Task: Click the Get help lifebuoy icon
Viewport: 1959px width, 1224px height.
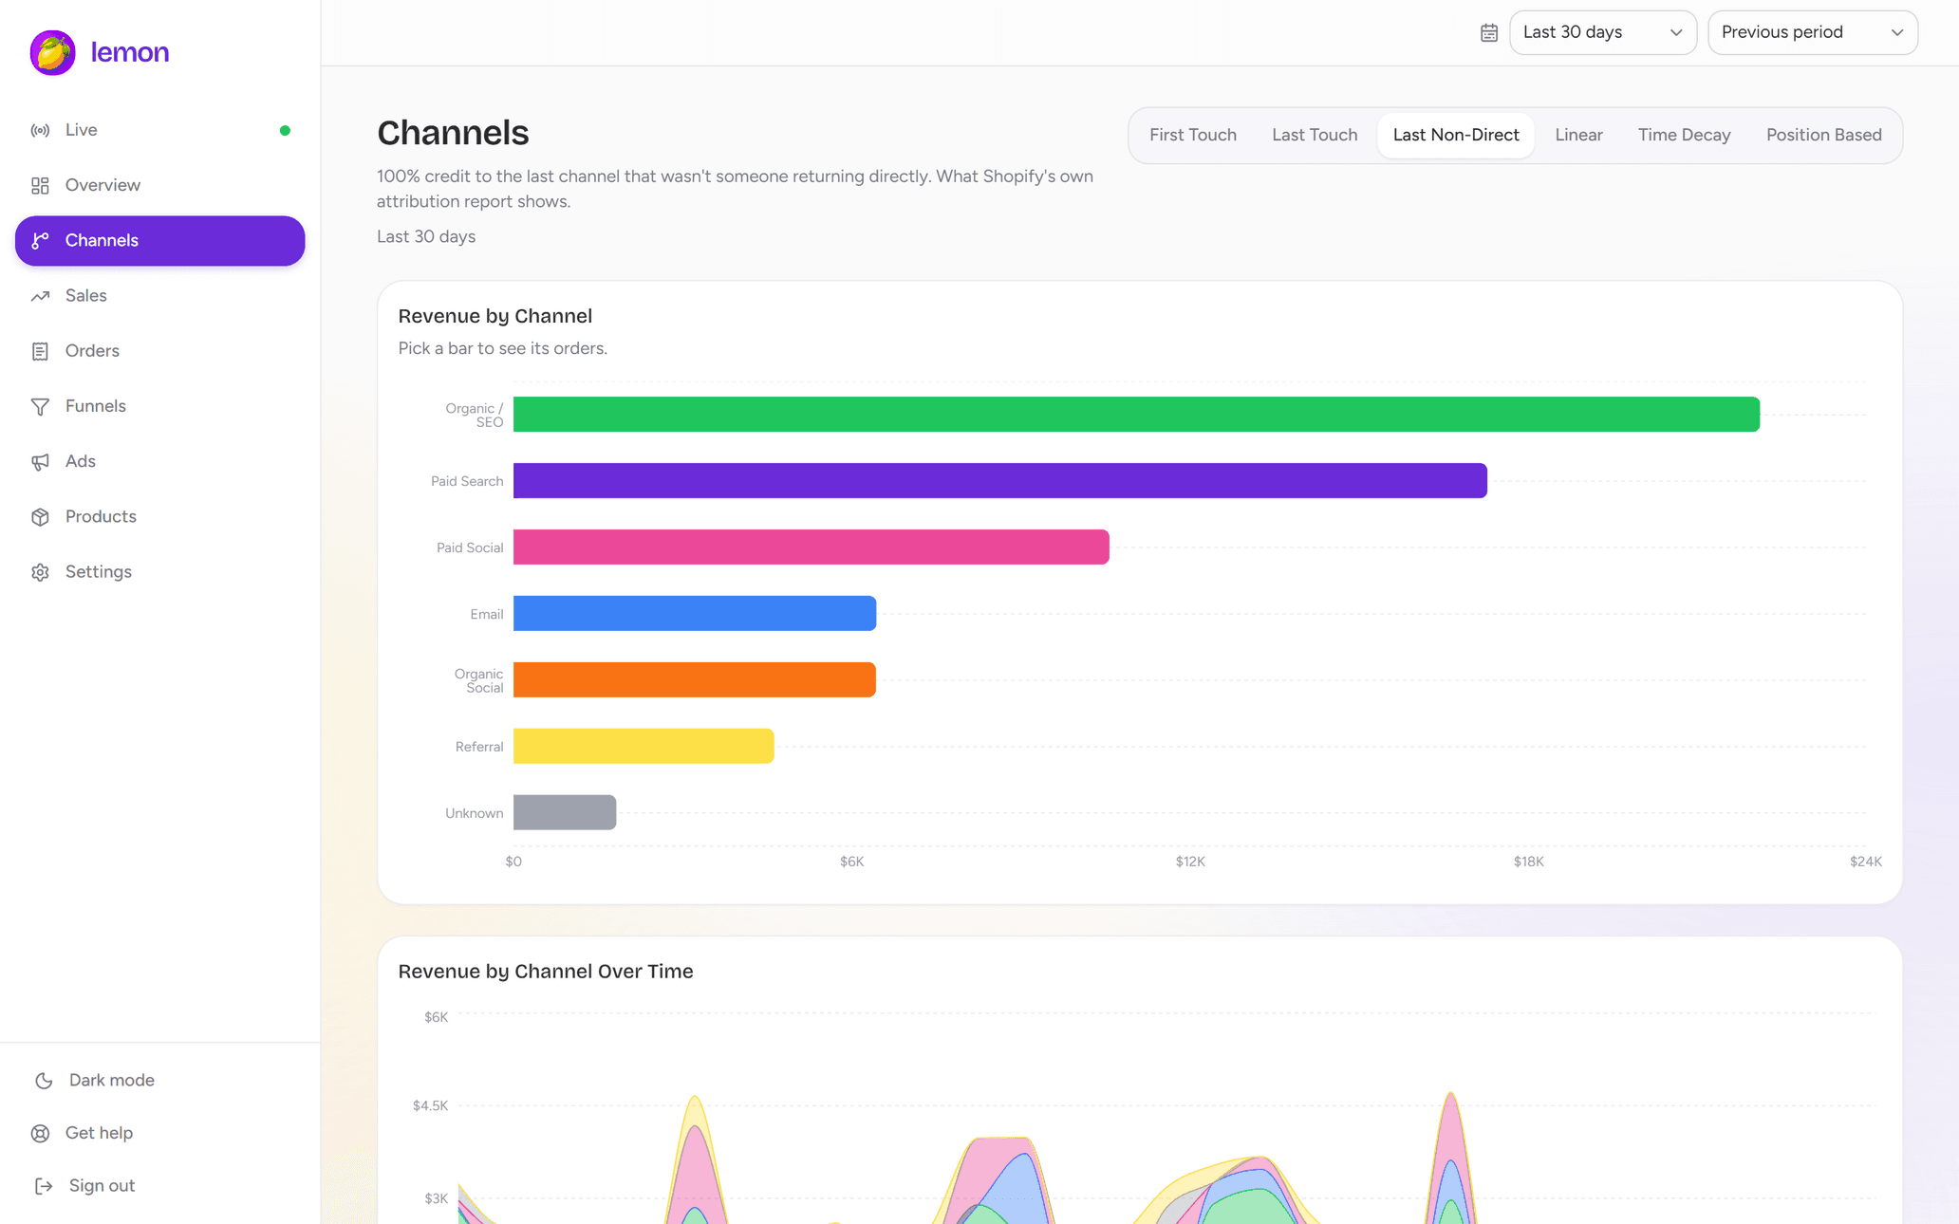Action: (40, 1133)
